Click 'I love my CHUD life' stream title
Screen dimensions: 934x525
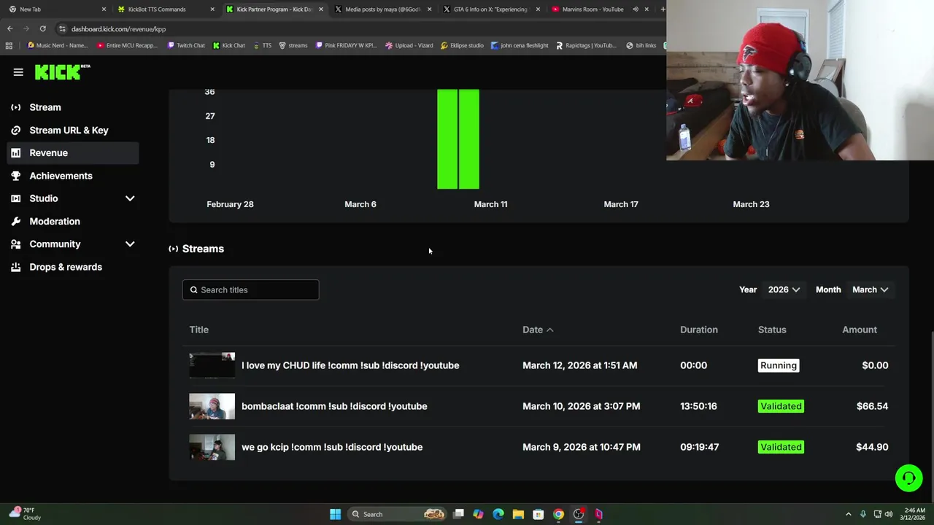click(350, 365)
